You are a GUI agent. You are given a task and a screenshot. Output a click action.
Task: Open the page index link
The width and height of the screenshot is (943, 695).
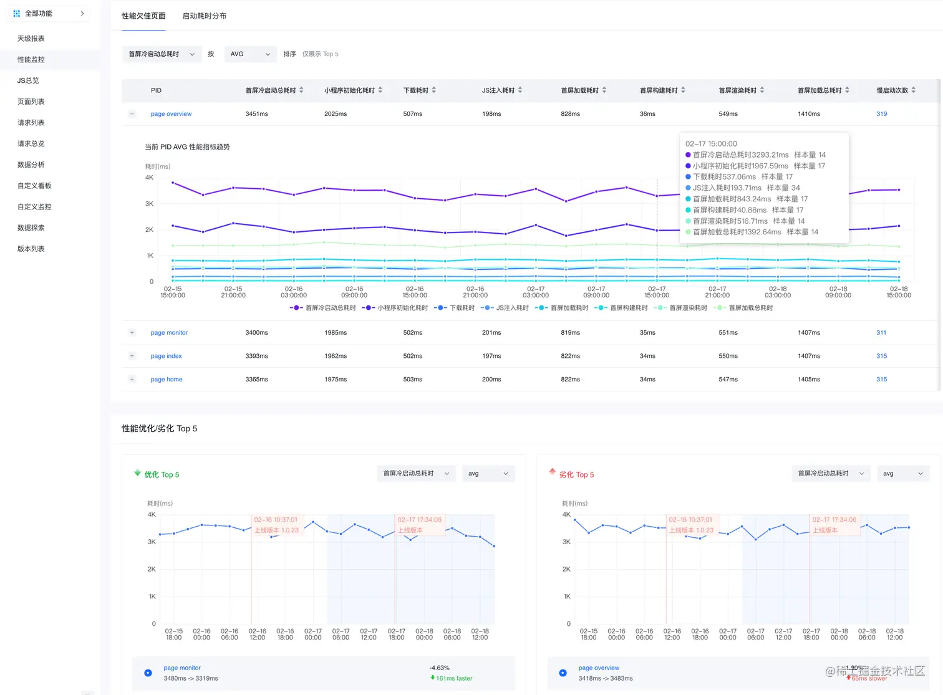click(x=167, y=356)
